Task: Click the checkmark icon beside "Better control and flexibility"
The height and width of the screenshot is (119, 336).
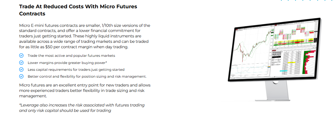Action: [21, 76]
